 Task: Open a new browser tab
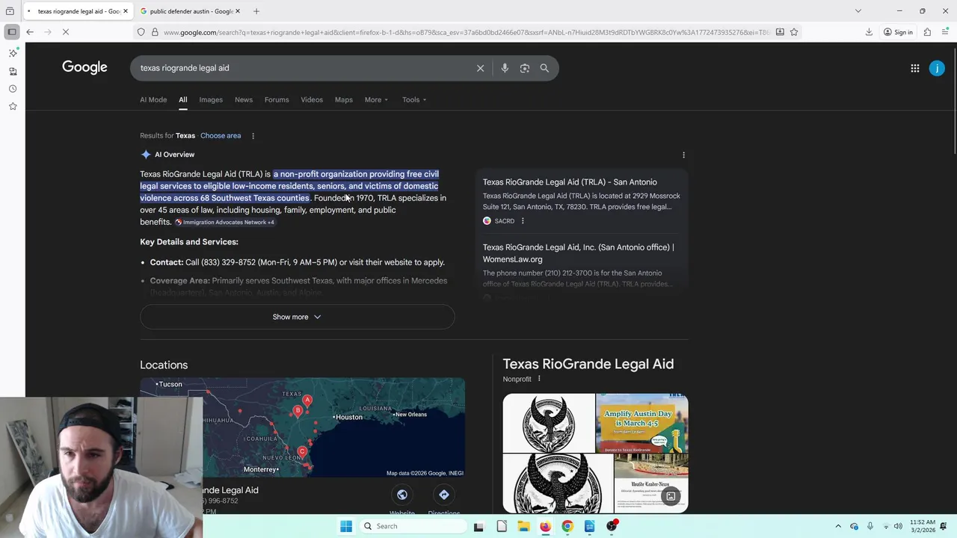256,11
